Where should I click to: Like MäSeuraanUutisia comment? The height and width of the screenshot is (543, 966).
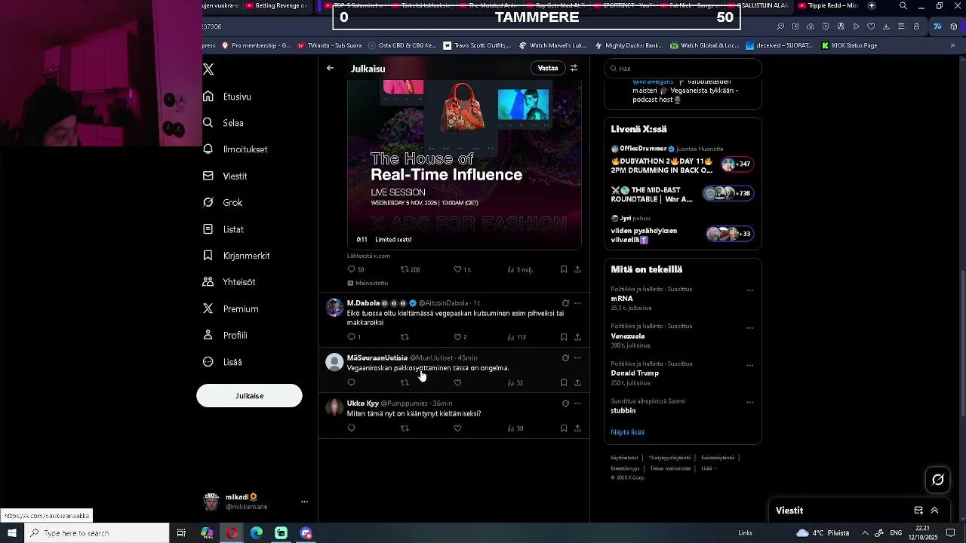click(x=457, y=382)
